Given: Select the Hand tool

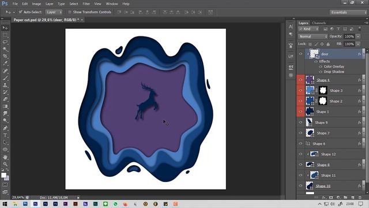Looking at the screenshot, I should pyautogui.click(x=5, y=157).
